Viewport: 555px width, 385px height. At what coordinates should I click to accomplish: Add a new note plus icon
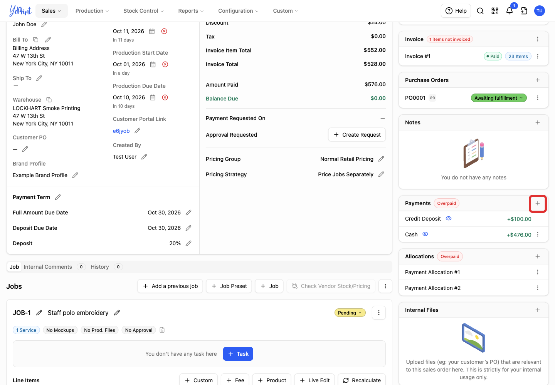pyautogui.click(x=538, y=122)
